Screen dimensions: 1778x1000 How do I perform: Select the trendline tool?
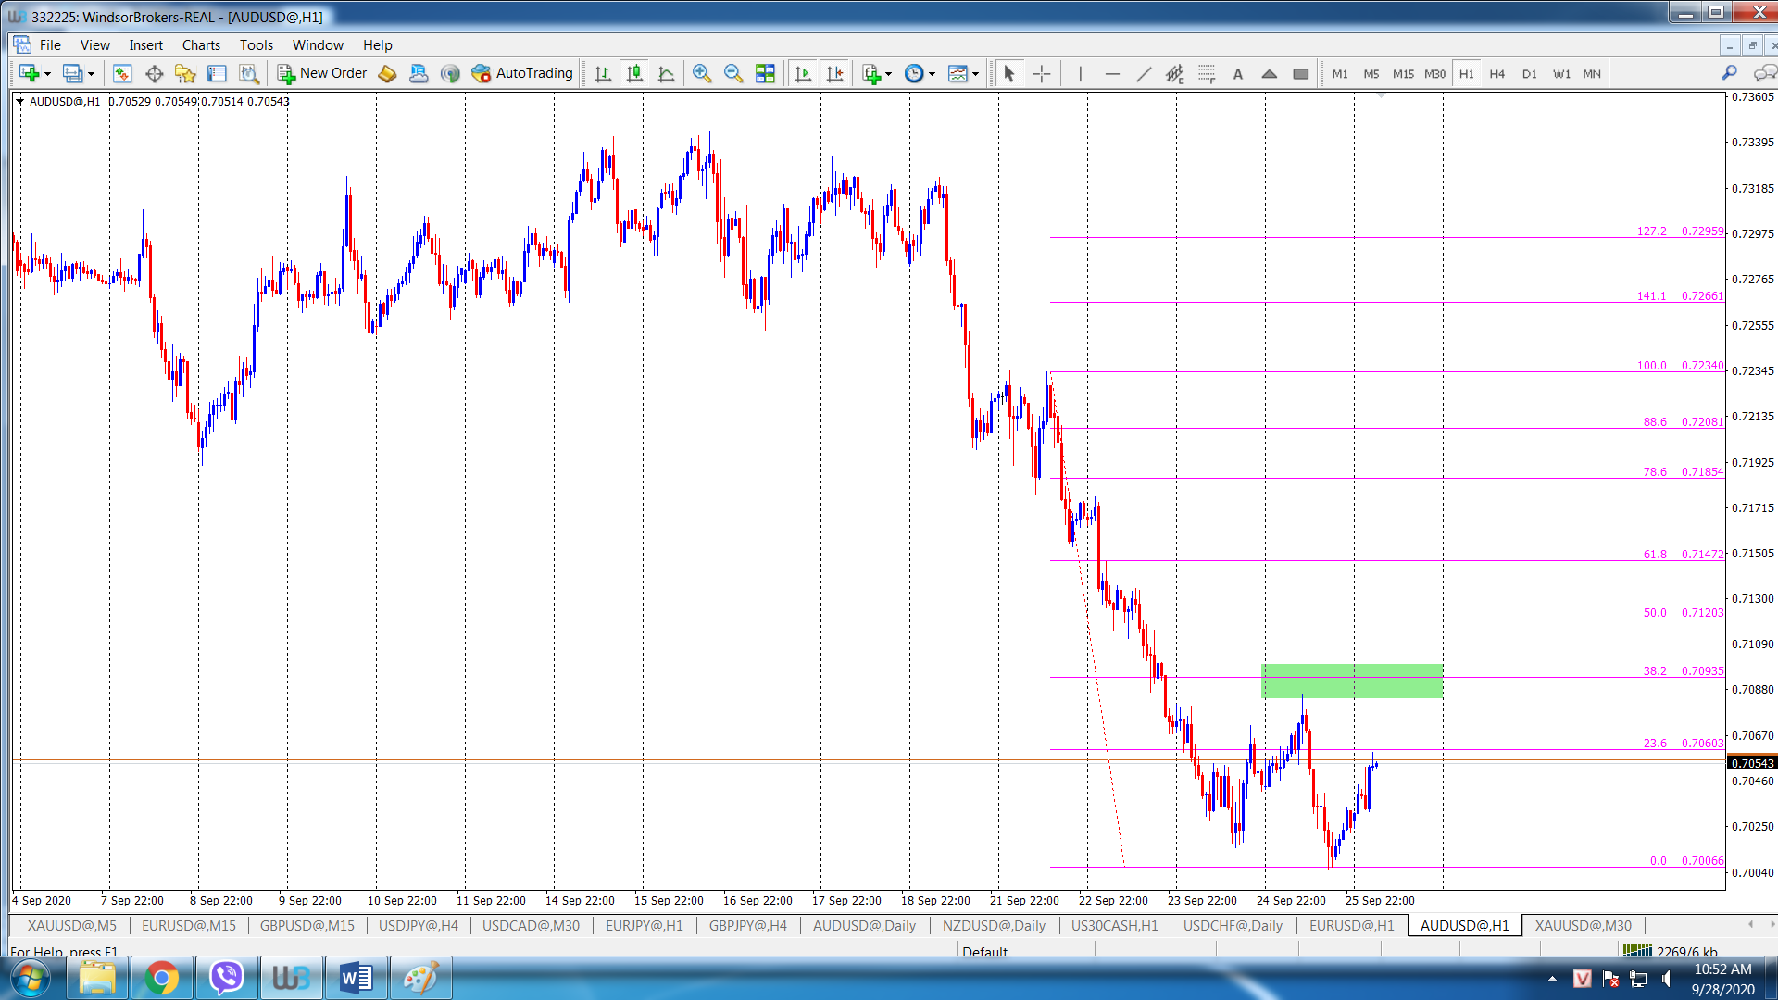tap(1144, 73)
